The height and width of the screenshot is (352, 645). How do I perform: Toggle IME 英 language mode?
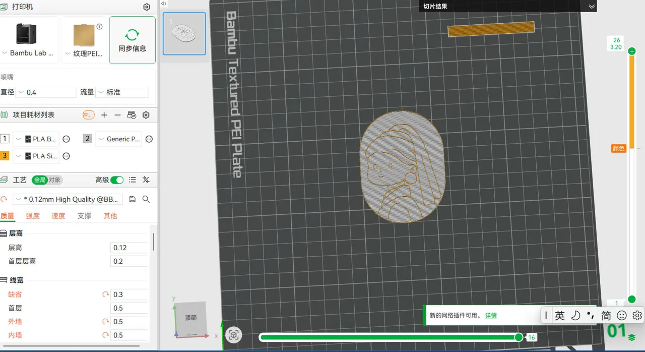click(560, 316)
